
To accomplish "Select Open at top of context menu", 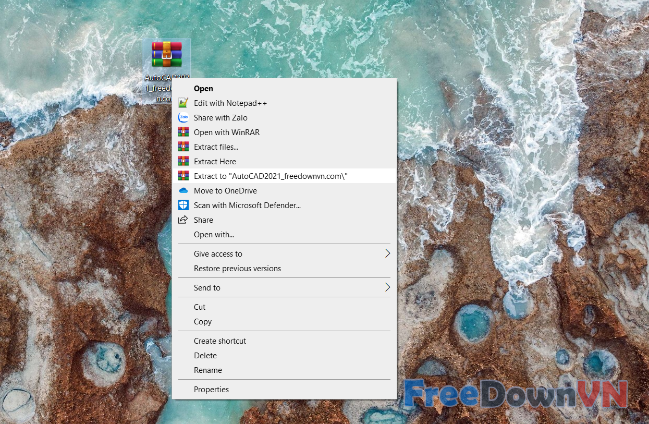I will pyautogui.click(x=203, y=89).
